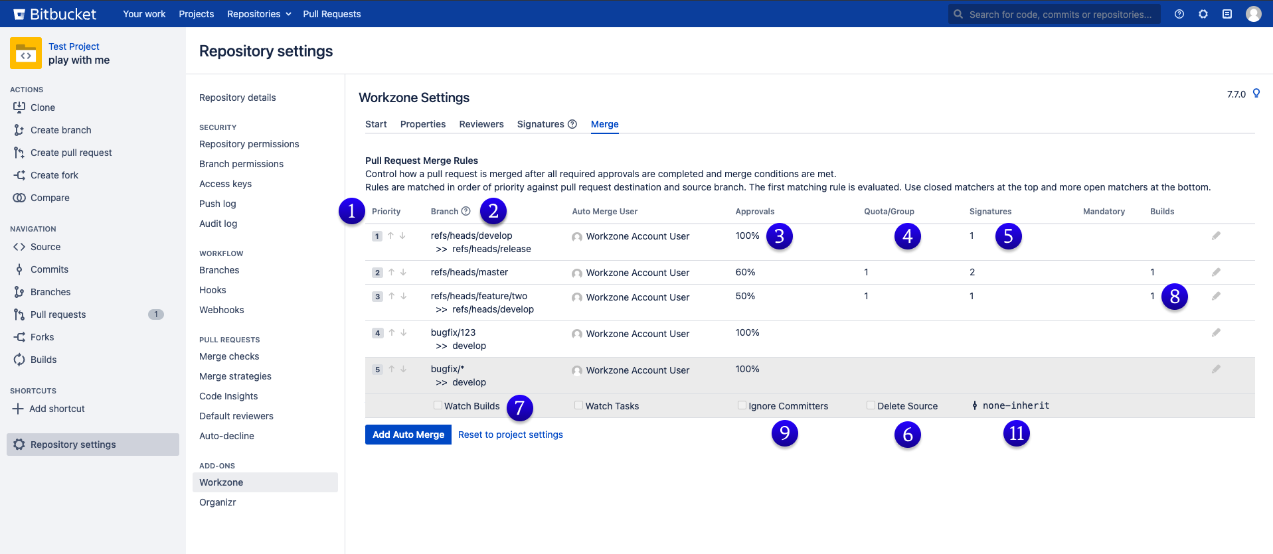Focus the code search field

[1060, 14]
